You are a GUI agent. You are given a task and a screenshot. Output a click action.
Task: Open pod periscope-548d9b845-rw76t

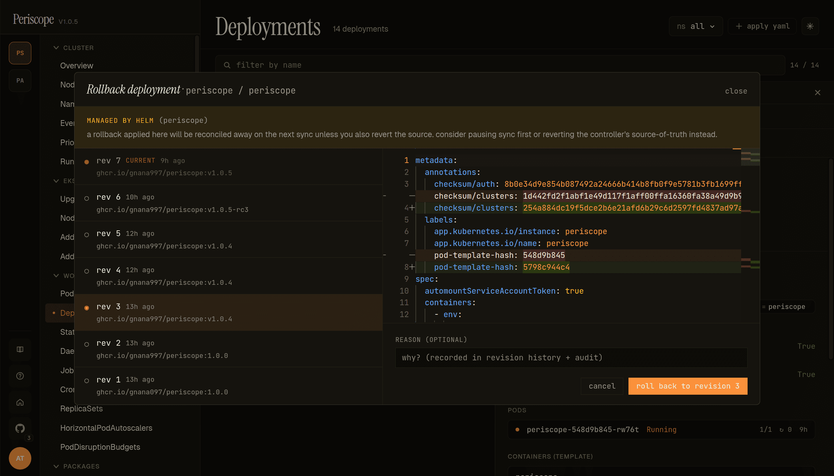tap(661, 429)
